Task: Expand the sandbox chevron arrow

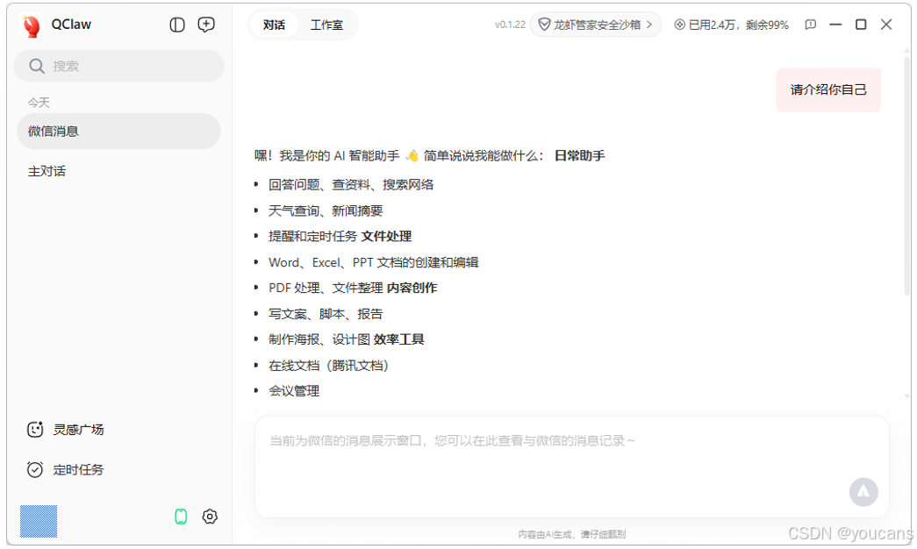Action: (649, 25)
